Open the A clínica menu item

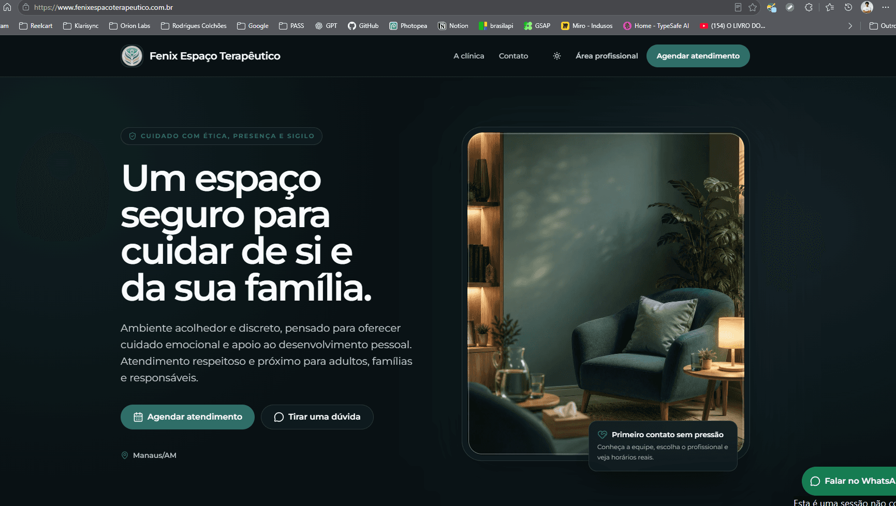469,56
